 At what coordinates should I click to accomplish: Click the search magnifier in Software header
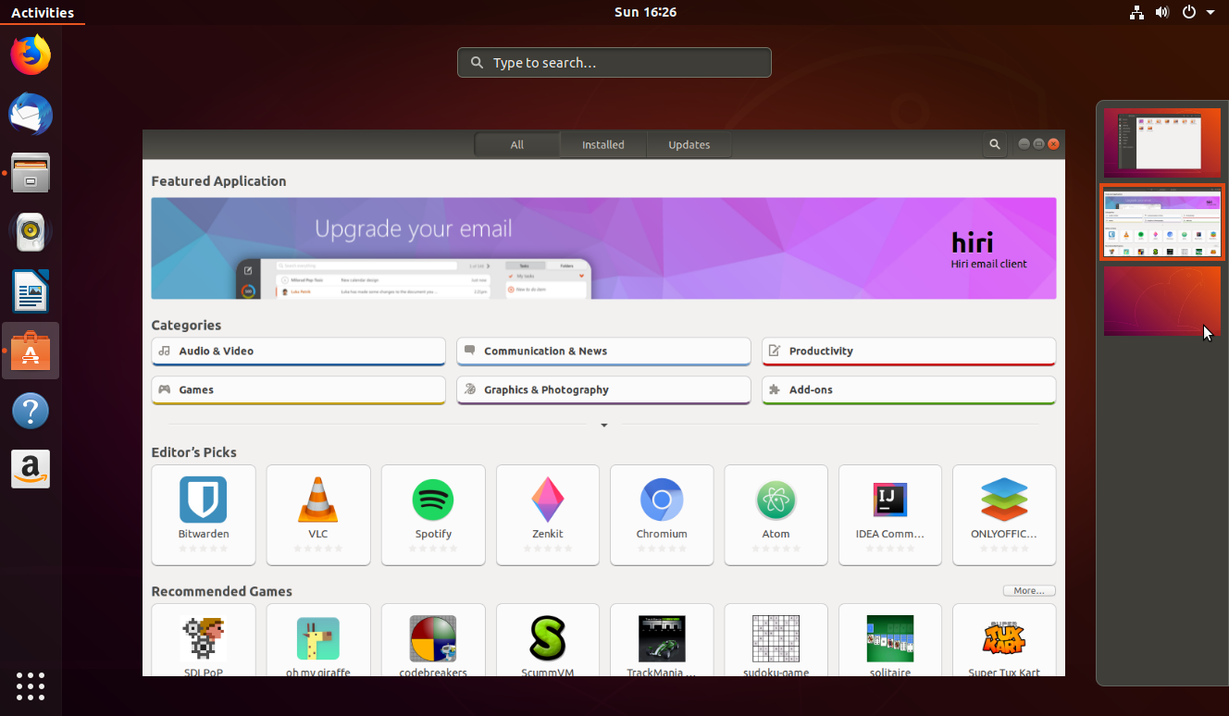(x=994, y=144)
